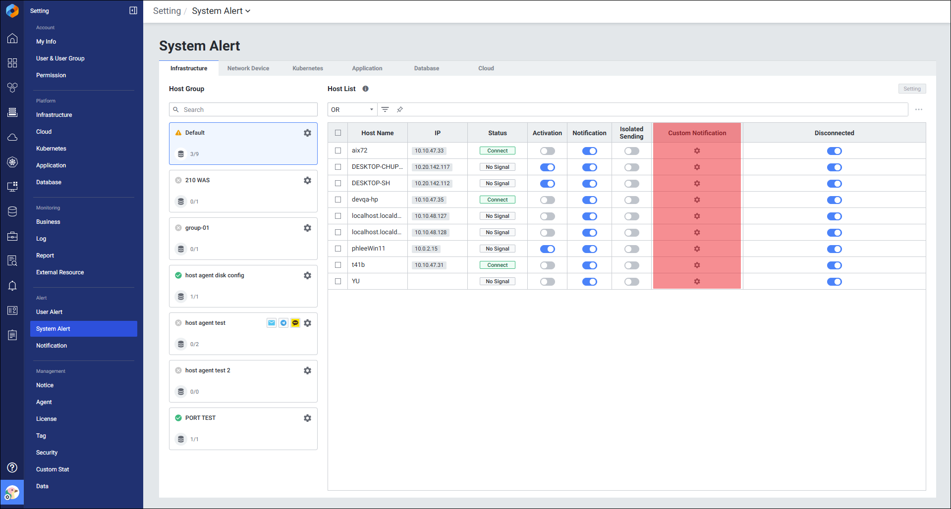The image size is (951, 509).
Task: Go to User Alert in sidebar
Action: (49, 312)
